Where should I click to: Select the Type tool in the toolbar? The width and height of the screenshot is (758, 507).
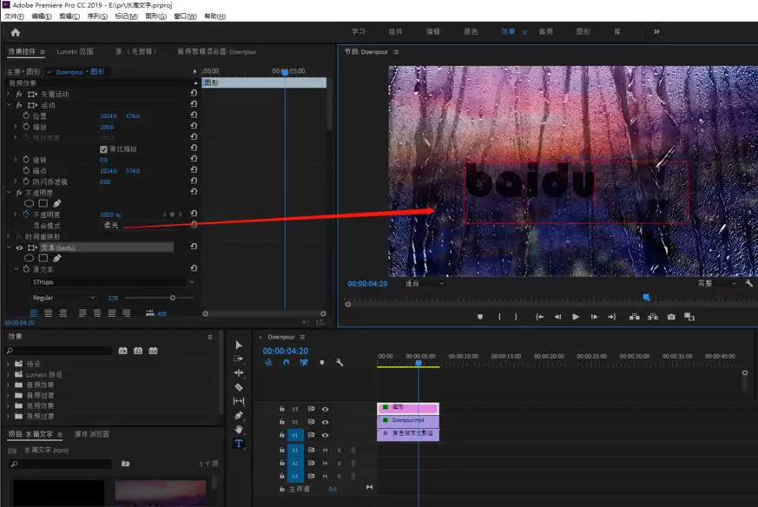240,441
